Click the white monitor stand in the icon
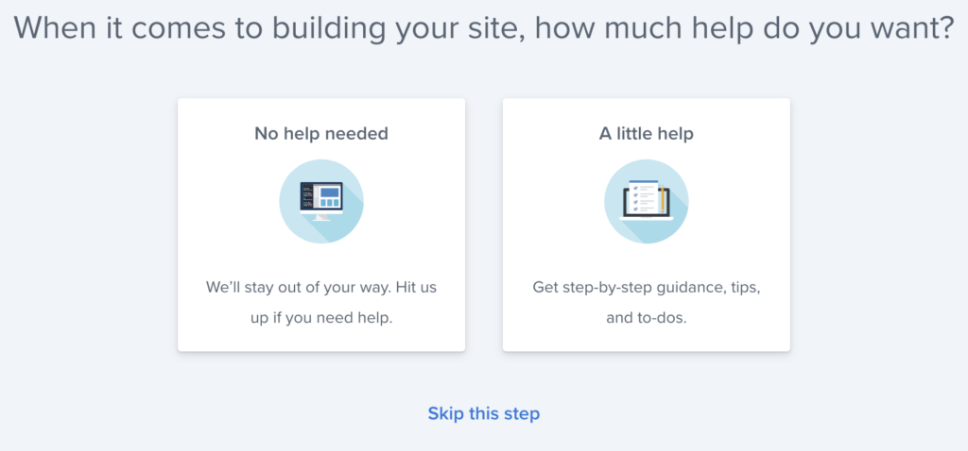The width and height of the screenshot is (968, 451). [x=321, y=218]
